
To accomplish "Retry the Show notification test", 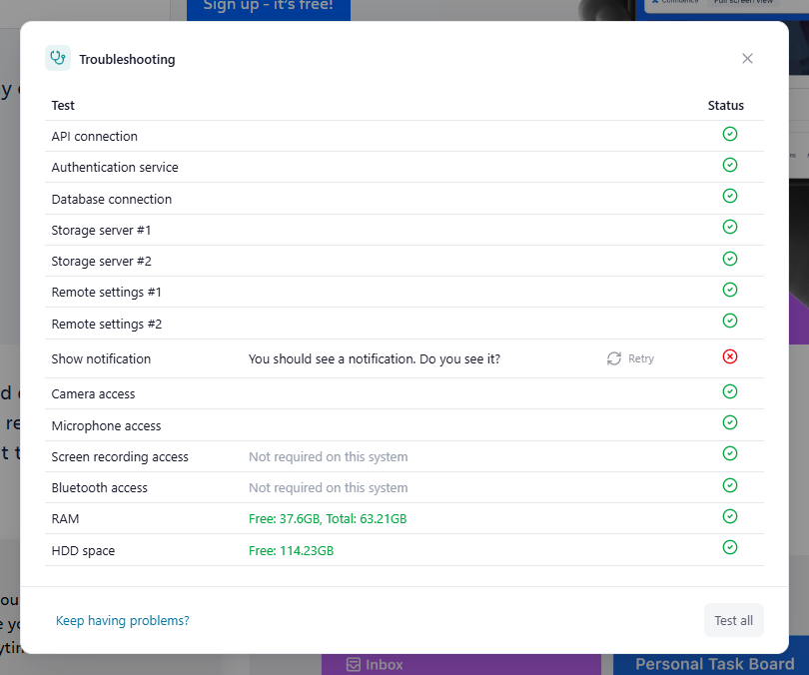I will pyautogui.click(x=630, y=358).
